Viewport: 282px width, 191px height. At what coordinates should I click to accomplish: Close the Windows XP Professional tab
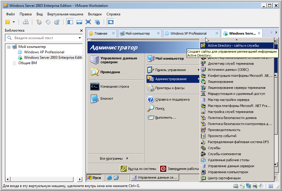click(x=217, y=33)
